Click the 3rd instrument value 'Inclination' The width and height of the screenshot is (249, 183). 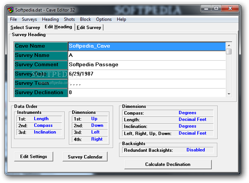(x=45, y=132)
